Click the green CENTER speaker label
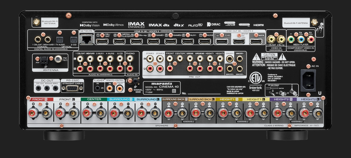 [94, 99]
